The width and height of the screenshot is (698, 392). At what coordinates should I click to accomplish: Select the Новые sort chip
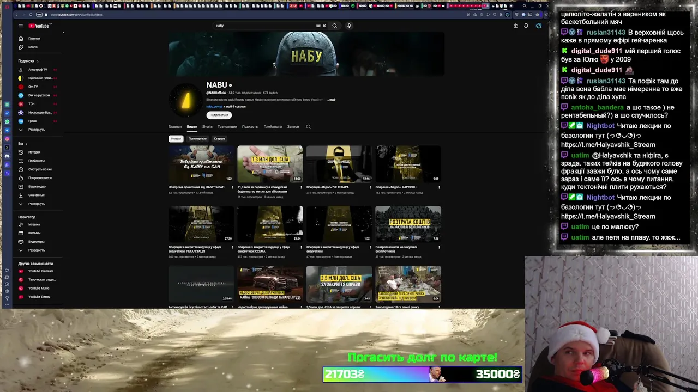[x=176, y=139]
